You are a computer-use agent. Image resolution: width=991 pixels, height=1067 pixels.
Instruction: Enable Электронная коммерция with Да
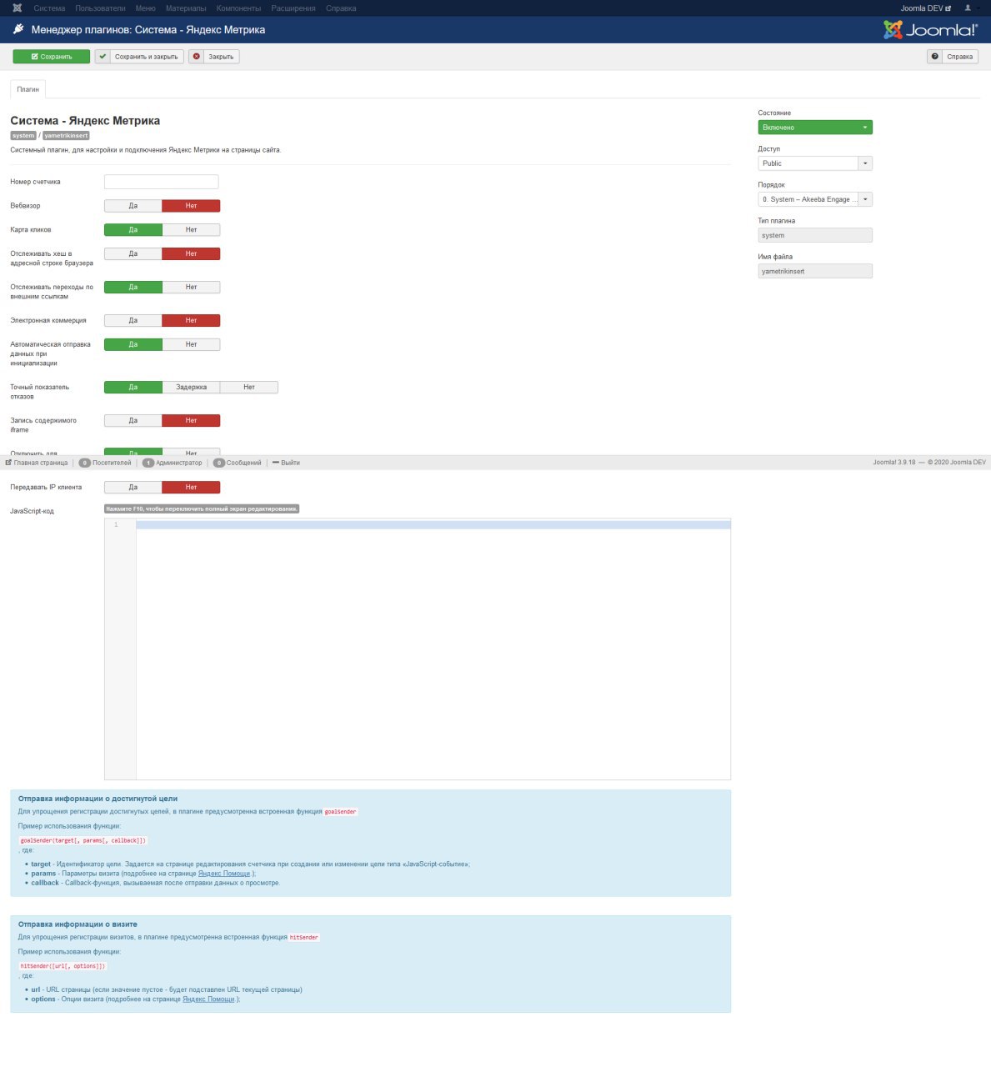tap(133, 320)
